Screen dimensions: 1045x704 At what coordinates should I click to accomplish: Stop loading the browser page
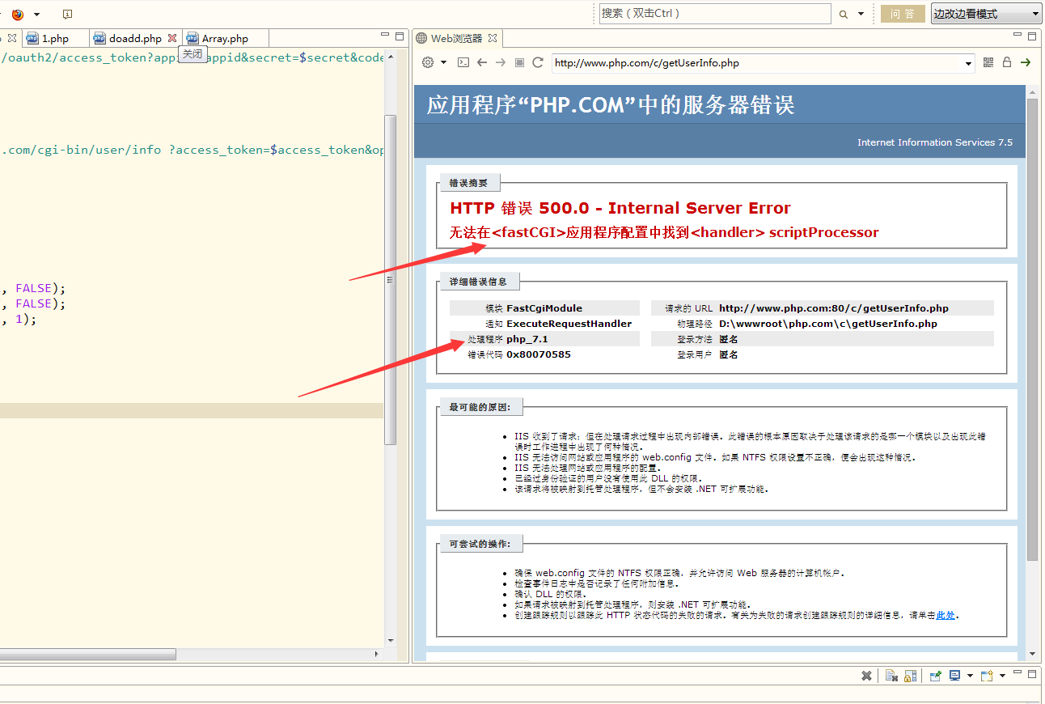click(519, 62)
